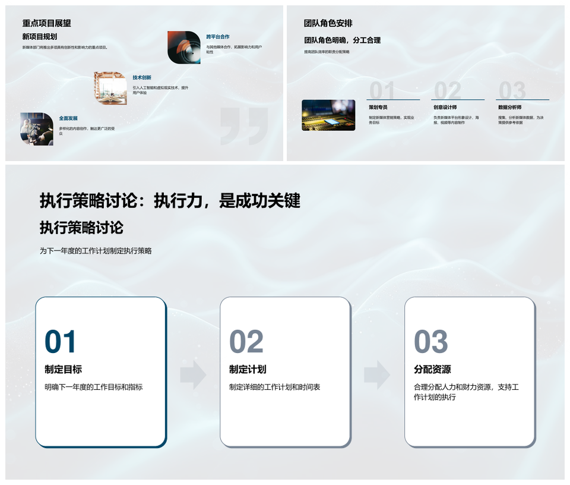Click the 为下一年度的工作计划制定执行策略 description text
Image resolution: width=570 pixels, height=485 pixels.
(x=96, y=251)
